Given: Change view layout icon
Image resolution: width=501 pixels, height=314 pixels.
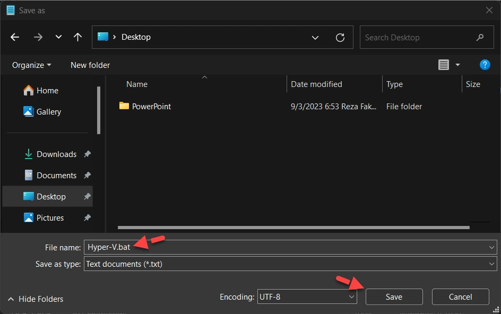Looking at the screenshot, I should (444, 65).
